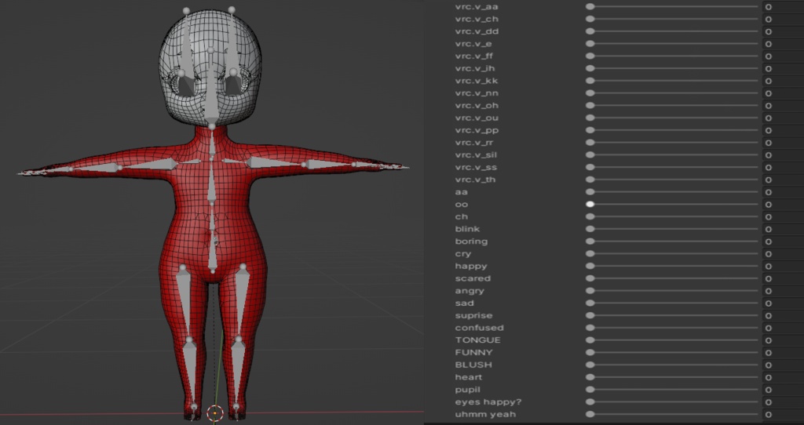Click the angry value field

click(x=783, y=291)
